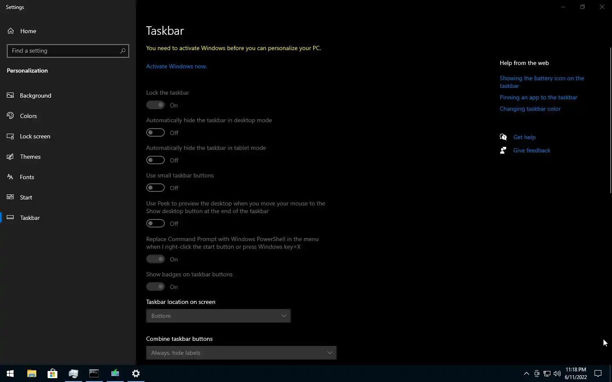Open the Windows Start menu
Image resolution: width=612 pixels, height=382 pixels.
[x=10, y=374]
